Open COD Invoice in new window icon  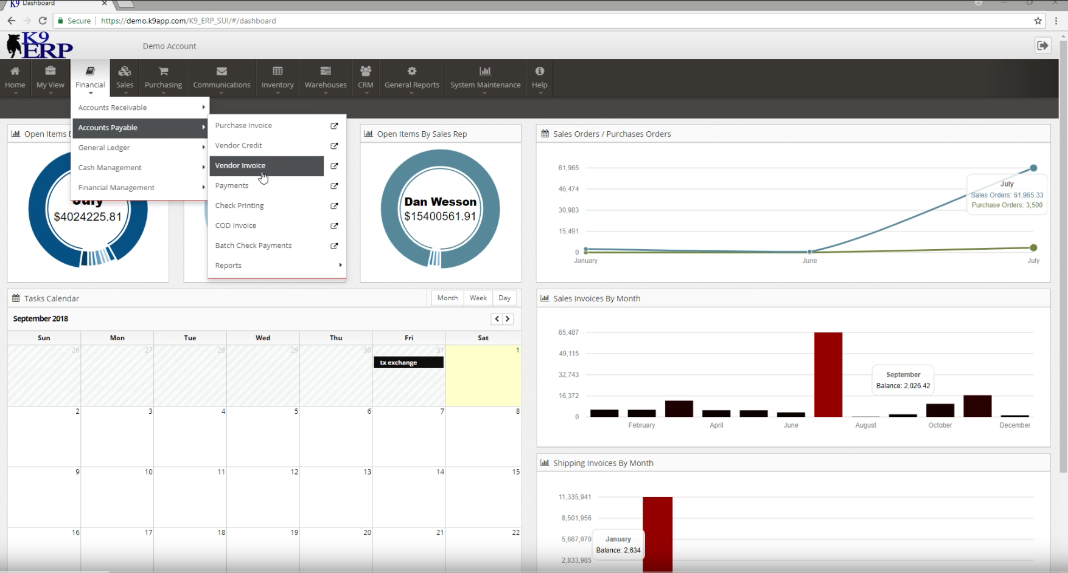[334, 226]
